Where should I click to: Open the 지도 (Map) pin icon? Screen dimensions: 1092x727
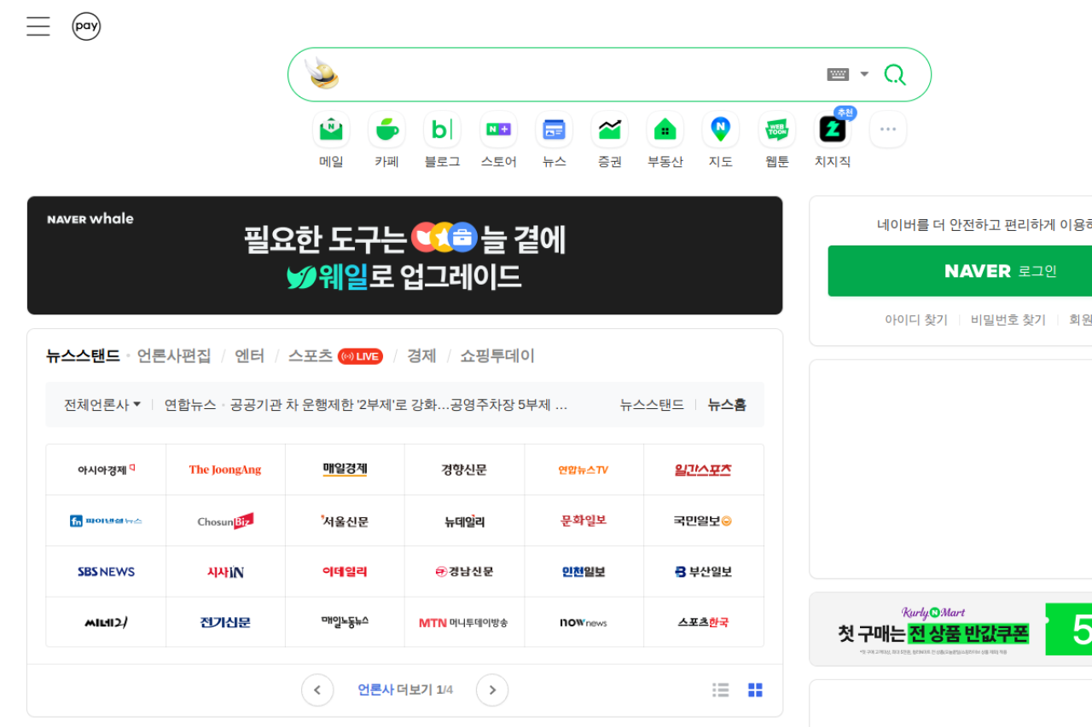tap(720, 130)
